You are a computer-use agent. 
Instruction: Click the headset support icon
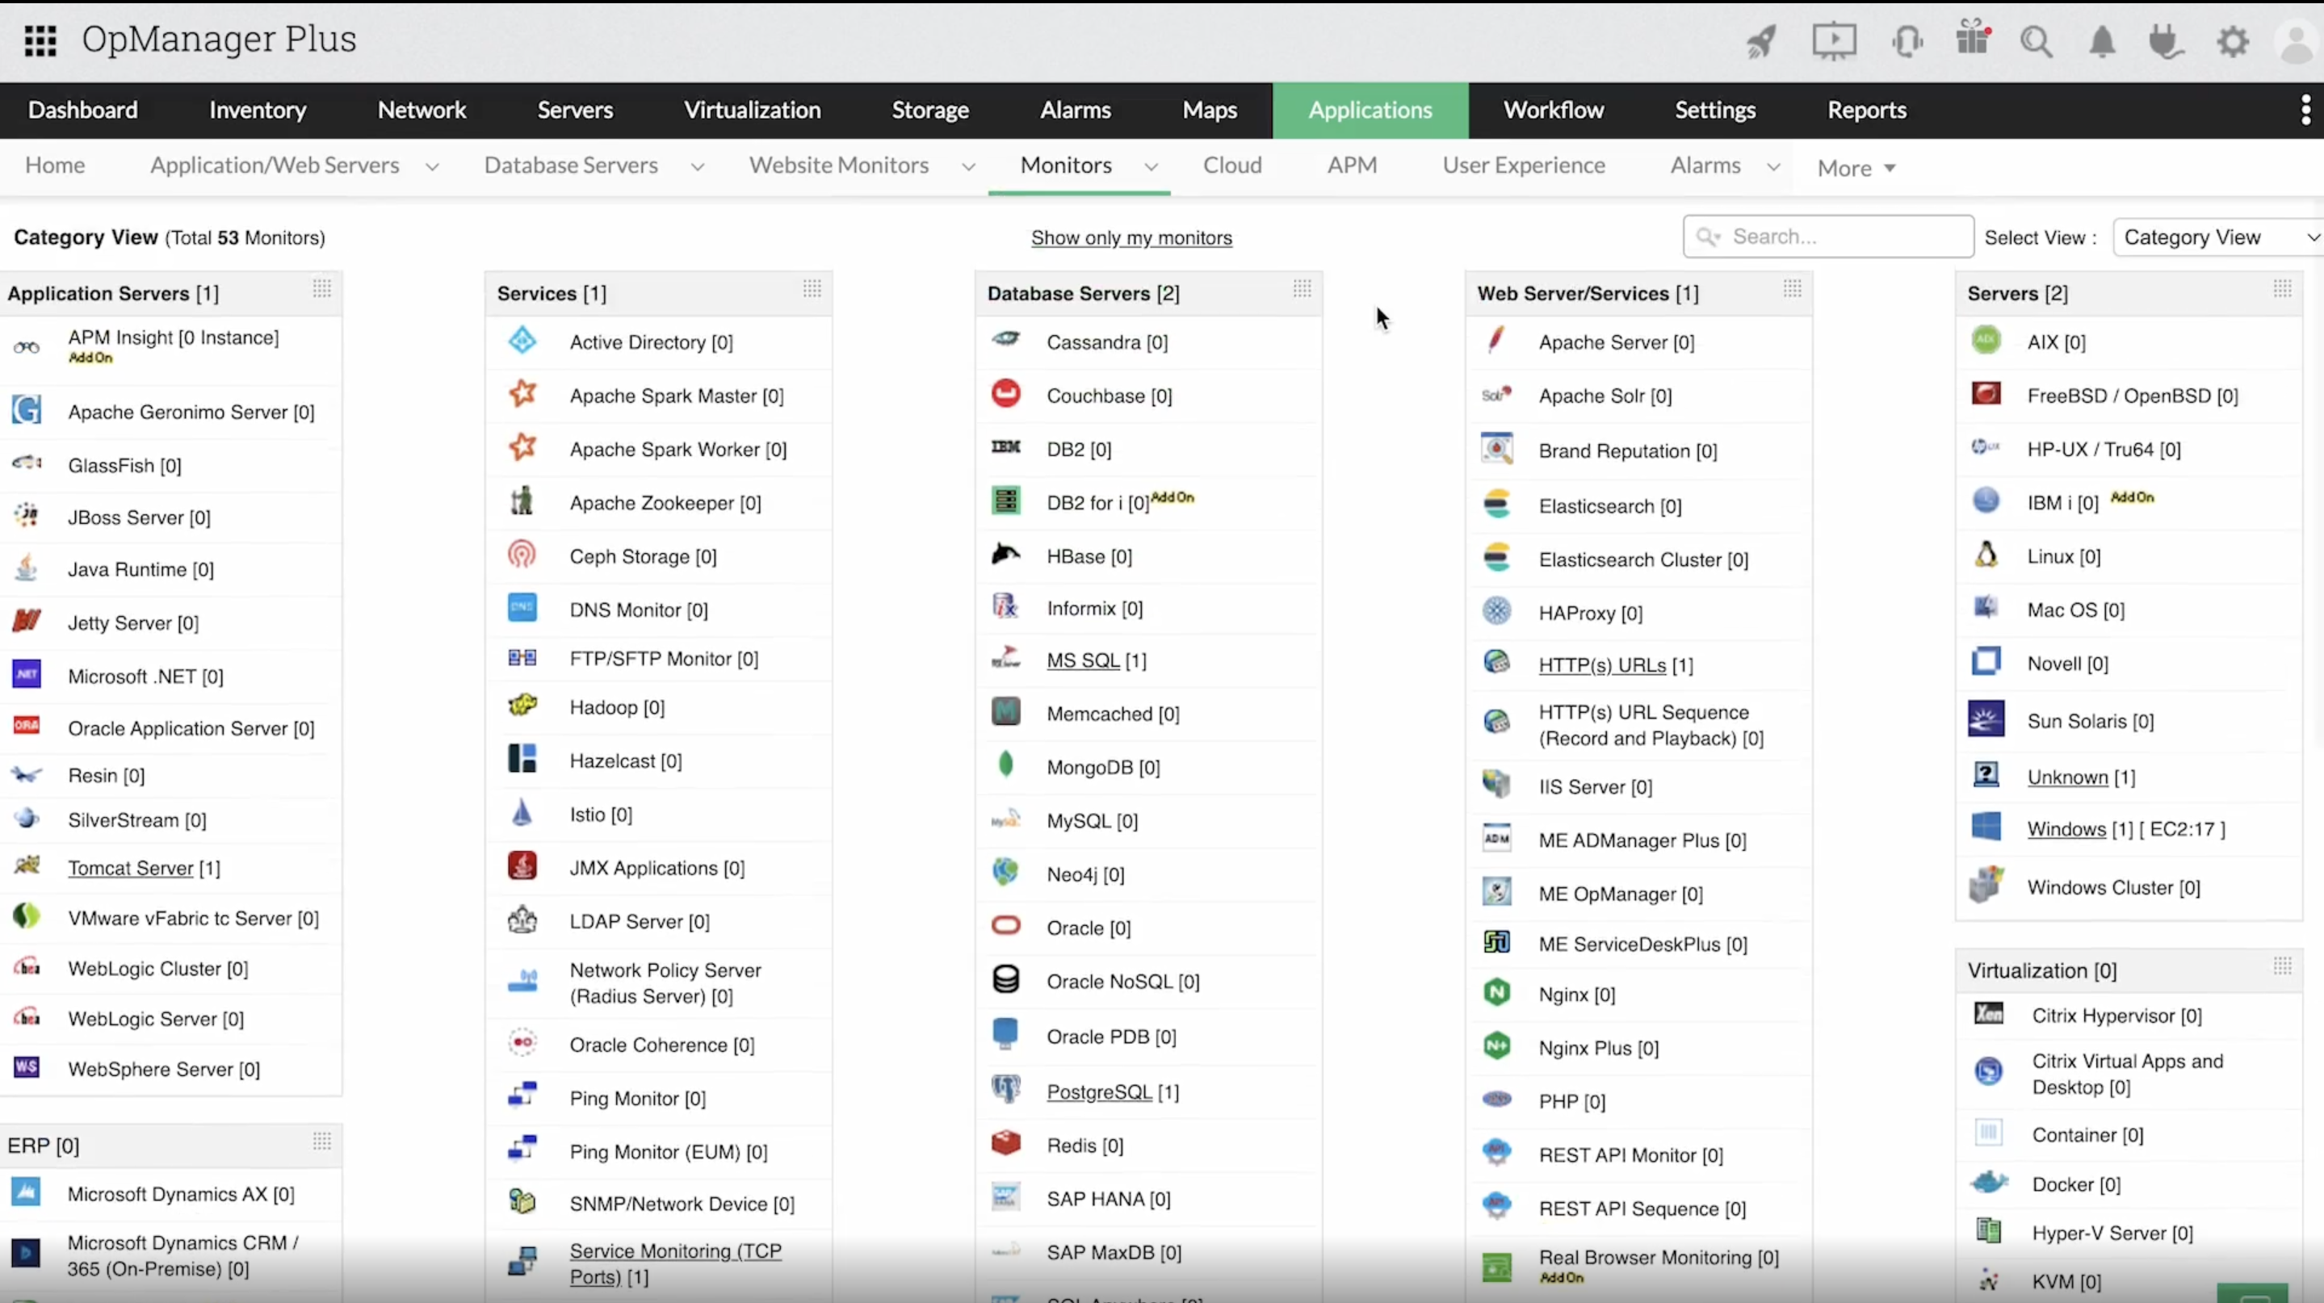coord(1907,41)
